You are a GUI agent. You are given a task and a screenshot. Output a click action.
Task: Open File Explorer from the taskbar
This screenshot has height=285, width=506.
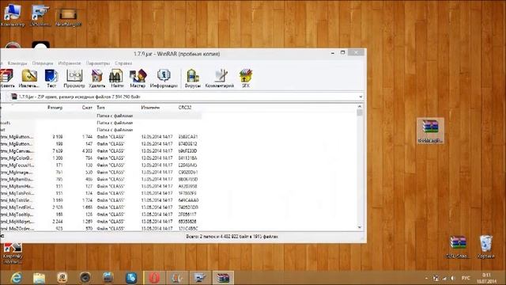tap(39, 278)
